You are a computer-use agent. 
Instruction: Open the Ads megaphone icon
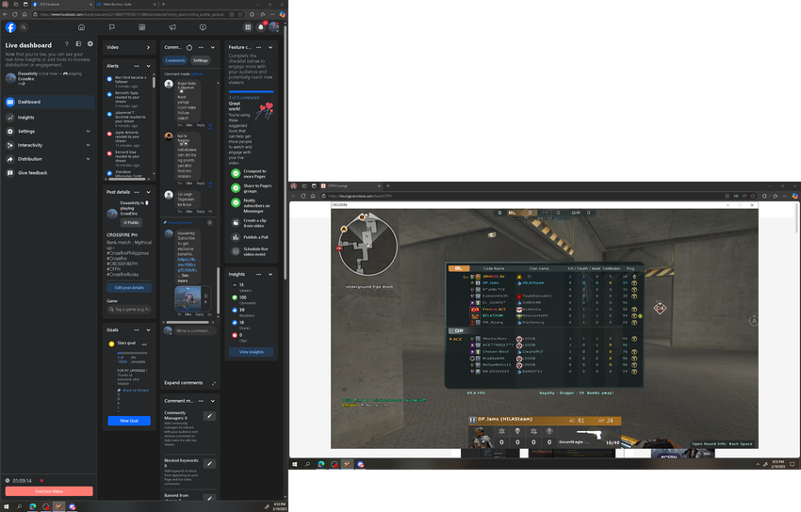tap(172, 27)
